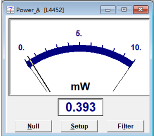Select the 0.393 power reading field
Screen dimensions: 154x136
point(80,107)
